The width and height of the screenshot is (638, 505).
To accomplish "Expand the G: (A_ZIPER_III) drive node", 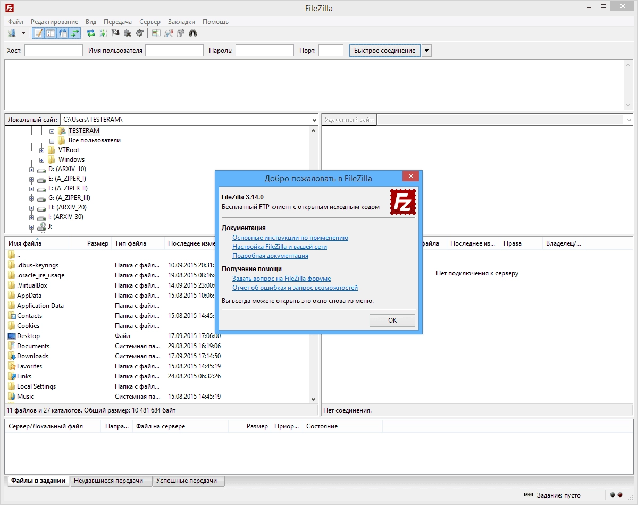I will click(x=32, y=198).
